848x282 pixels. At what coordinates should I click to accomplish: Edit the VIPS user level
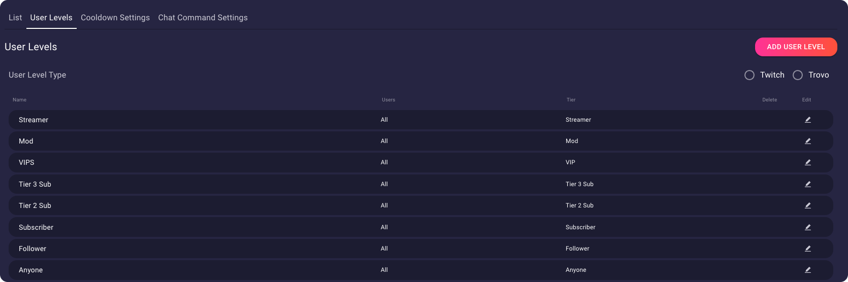[x=807, y=162]
